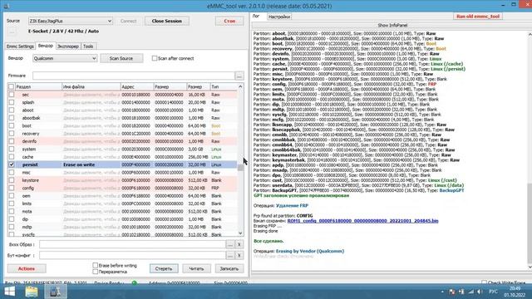Screen dimensions: 532x299
Task: Select the cache partition row
Action: (x=122, y=157)
